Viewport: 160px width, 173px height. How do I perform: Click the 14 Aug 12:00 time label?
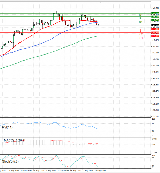[38, 171]
